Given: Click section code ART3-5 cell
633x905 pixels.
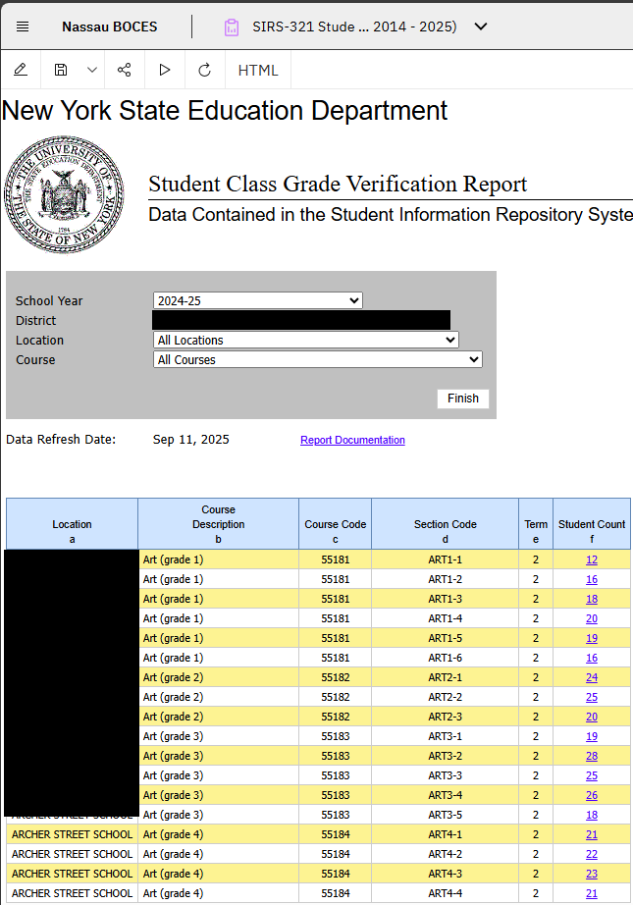Looking at the screenshot, I should [445, 815].
